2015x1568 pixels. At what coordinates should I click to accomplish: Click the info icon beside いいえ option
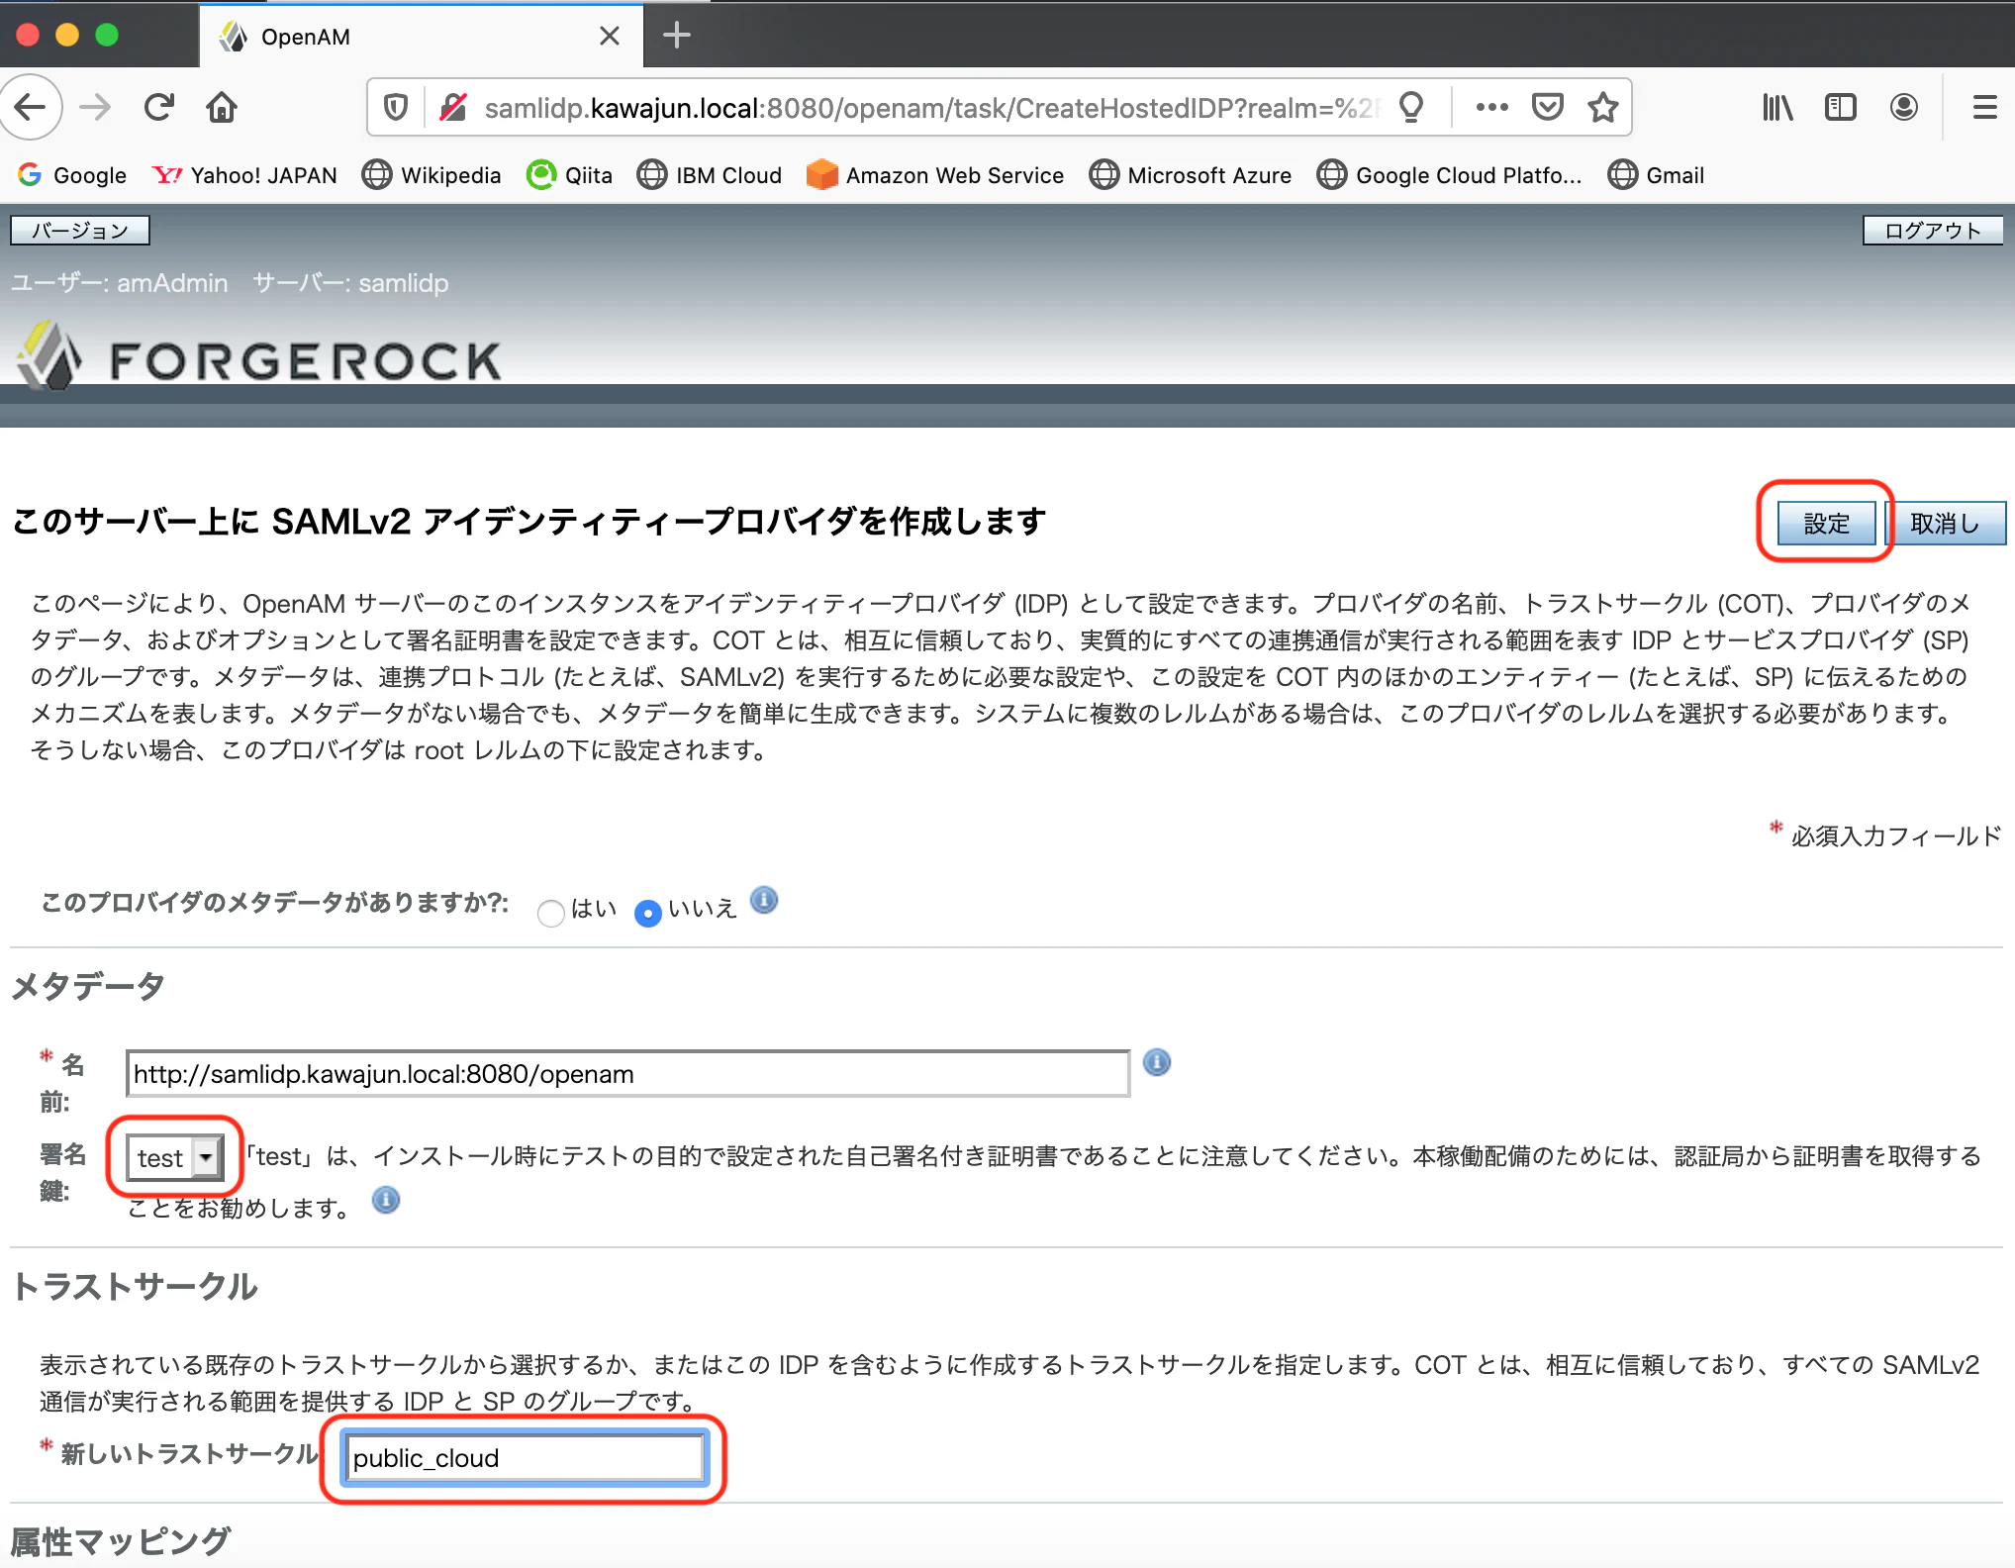coord(764,901)
